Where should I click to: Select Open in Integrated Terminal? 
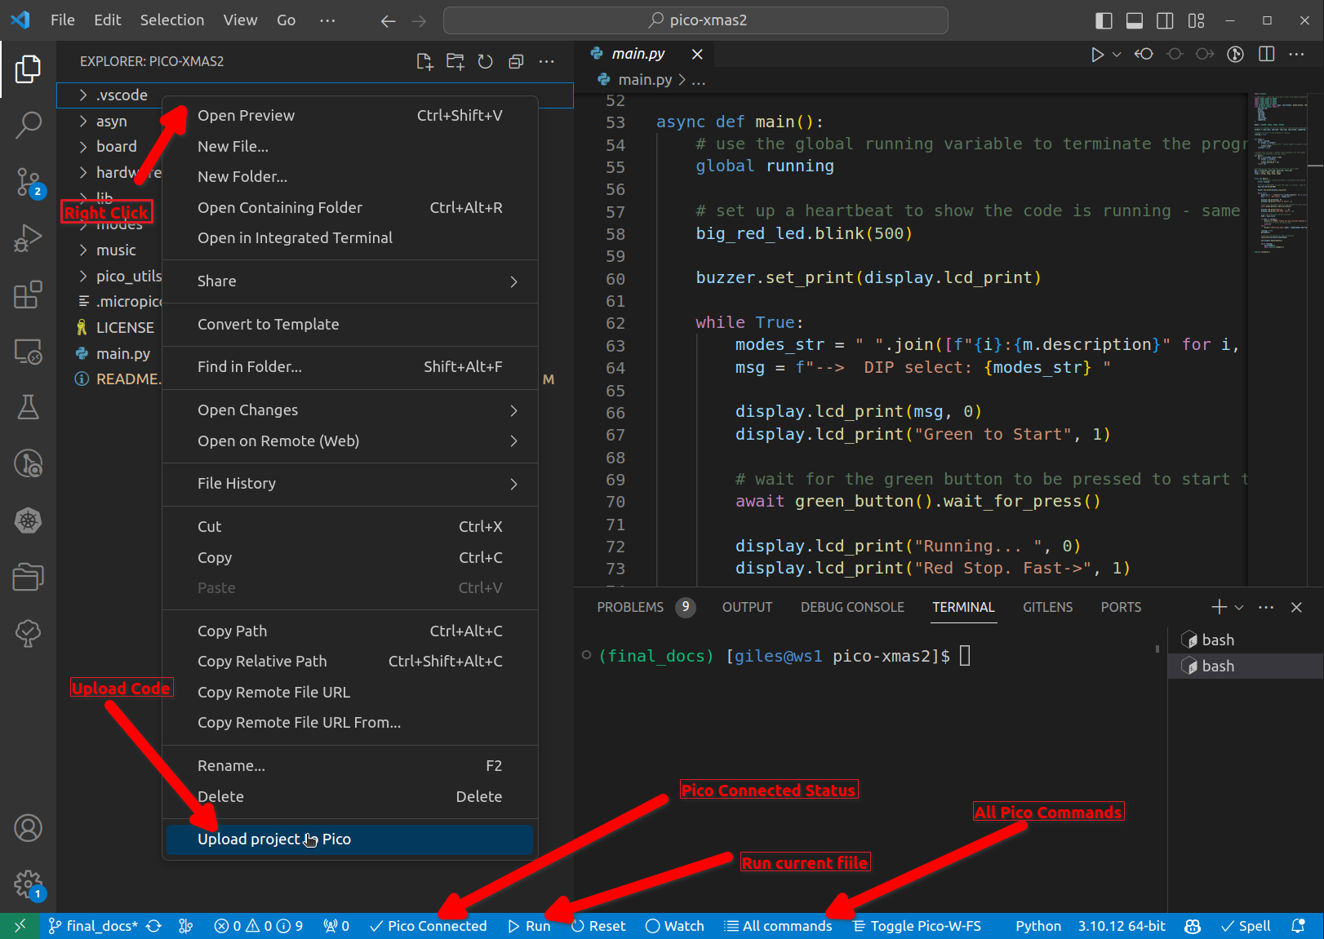[349, 238]
